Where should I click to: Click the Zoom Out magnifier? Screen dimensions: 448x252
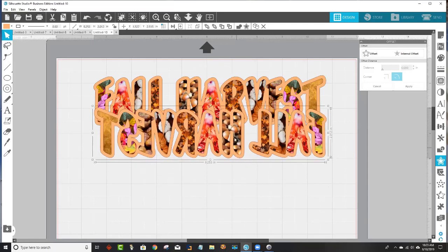click(x=167, y=17)
